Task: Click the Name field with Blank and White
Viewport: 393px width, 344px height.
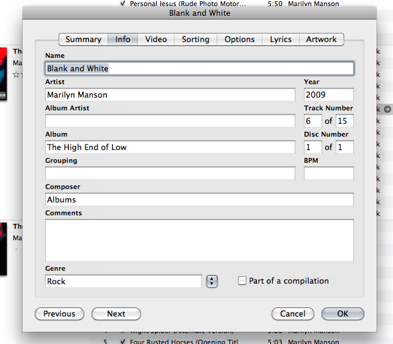Action: 200,68
